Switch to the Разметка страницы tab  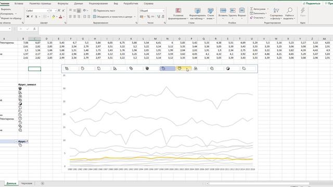click(41, 4)
